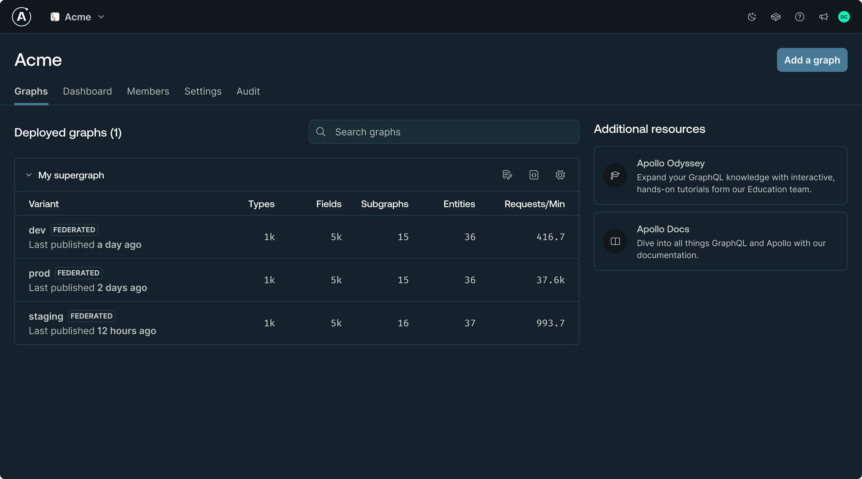Image resolution: width=862 pixels, height=479 pixels.
Task: Click the Add a graph button
Action: click(x=812, y=60)
